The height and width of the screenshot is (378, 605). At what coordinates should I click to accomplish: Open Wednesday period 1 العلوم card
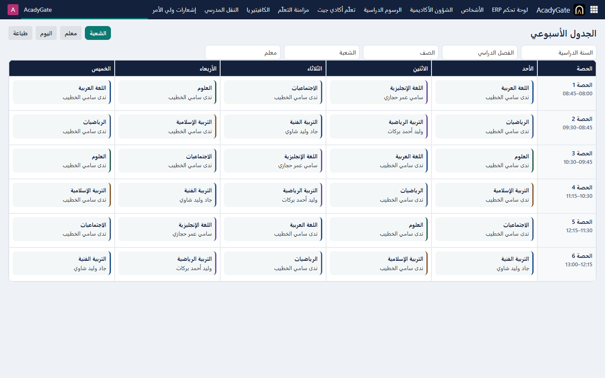point(167,92)
